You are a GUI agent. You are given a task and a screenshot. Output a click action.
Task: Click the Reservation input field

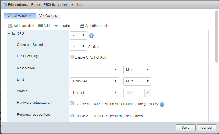[x=91, y=70]
